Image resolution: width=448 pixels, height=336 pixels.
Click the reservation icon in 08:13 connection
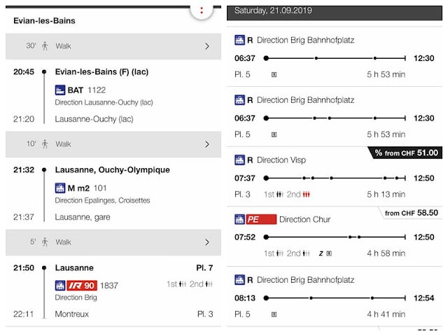(x=274, y=314)
